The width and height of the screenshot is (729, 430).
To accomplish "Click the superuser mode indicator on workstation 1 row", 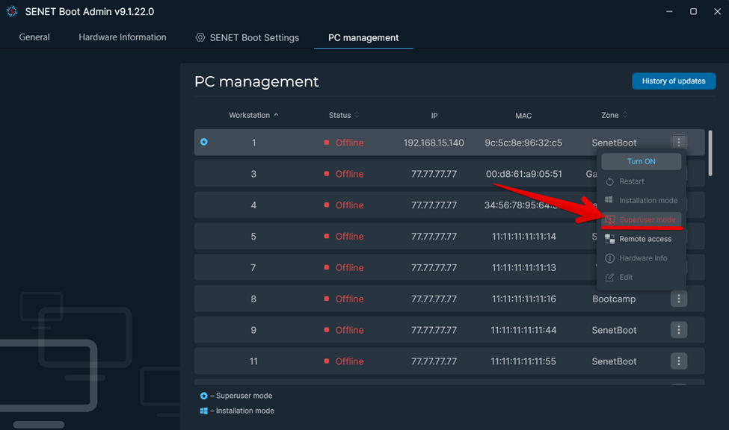I will tap(203, 142).
